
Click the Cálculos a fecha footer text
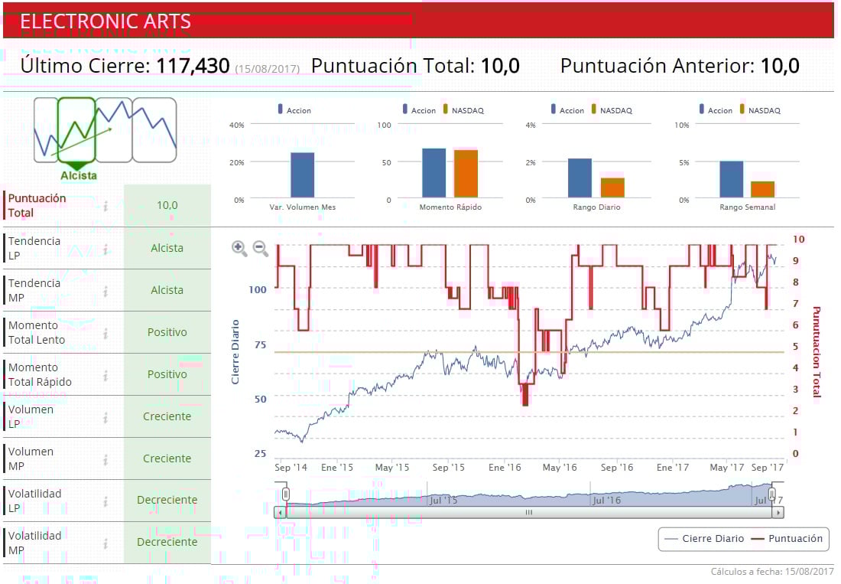(x=772, y=572)
